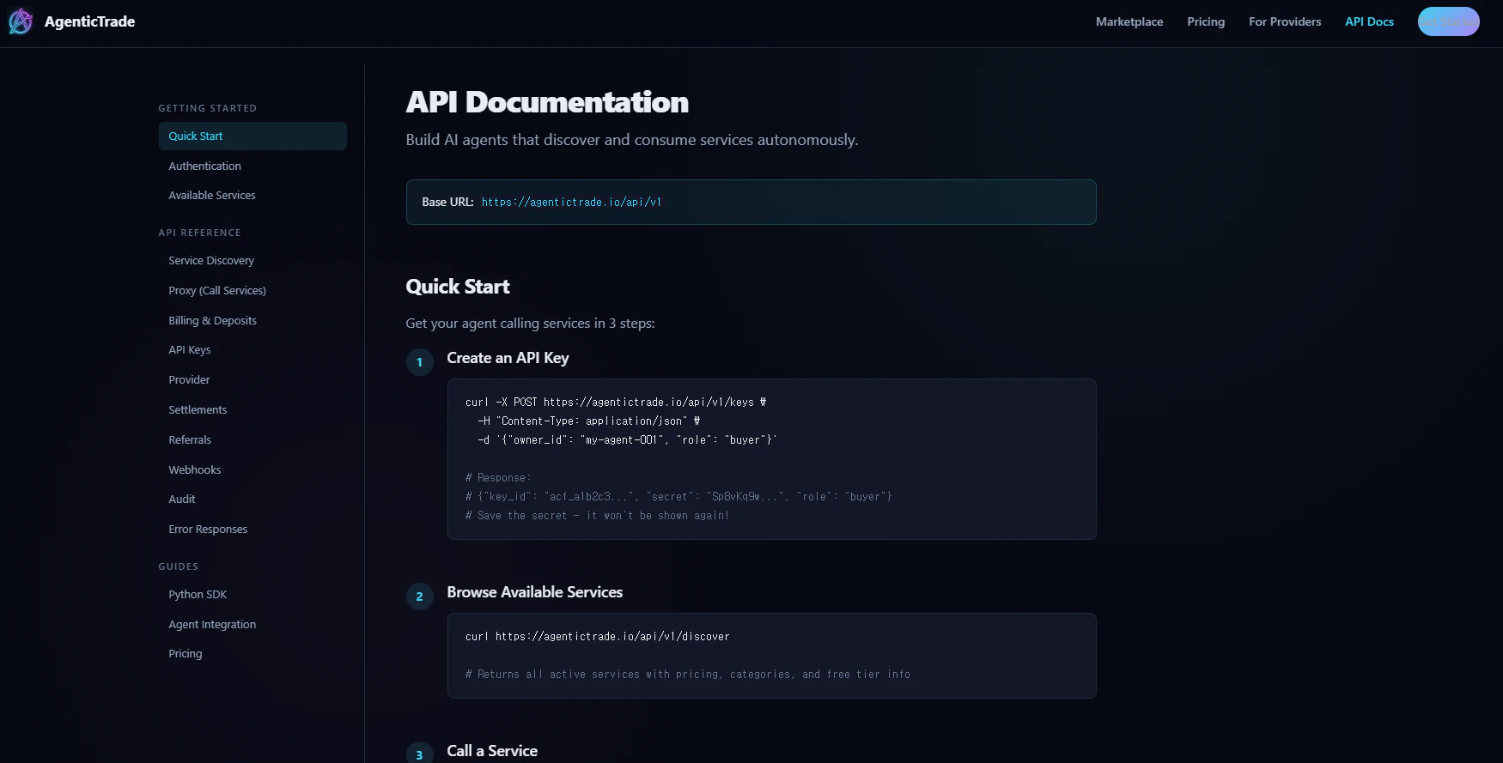Go to the Webhooks documentation
Viewport: 1503px width, 763px height.
(194, 469)
